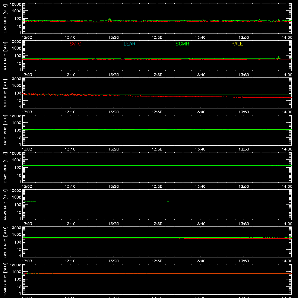Click the 10 tick on the 1415 MHz axis
Image resolution: width=298 pixels, height=298 pixels.
pos(19,138)
